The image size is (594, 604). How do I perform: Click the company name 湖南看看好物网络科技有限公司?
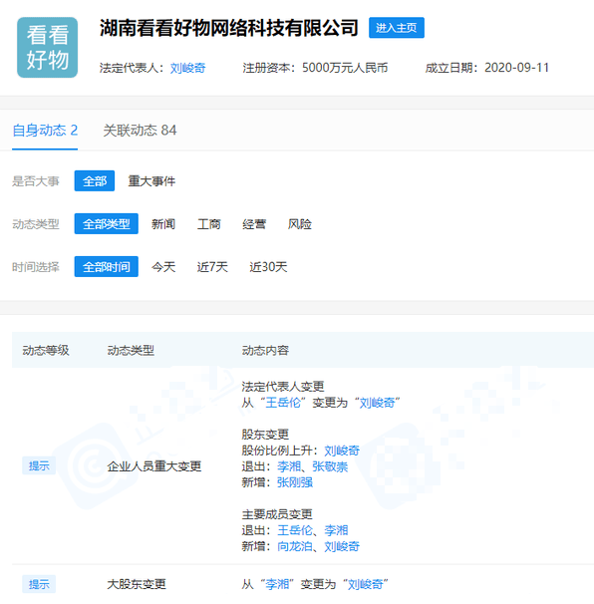229,28
